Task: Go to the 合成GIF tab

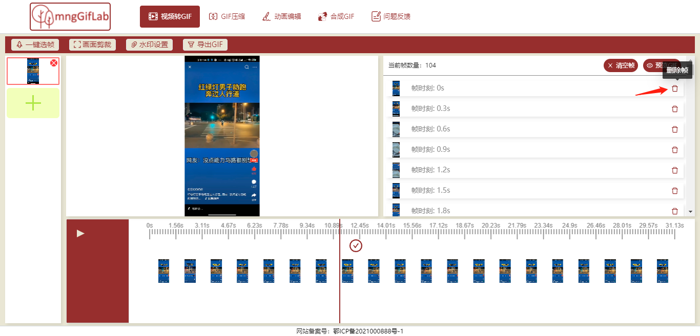Action: coord(336,16)
